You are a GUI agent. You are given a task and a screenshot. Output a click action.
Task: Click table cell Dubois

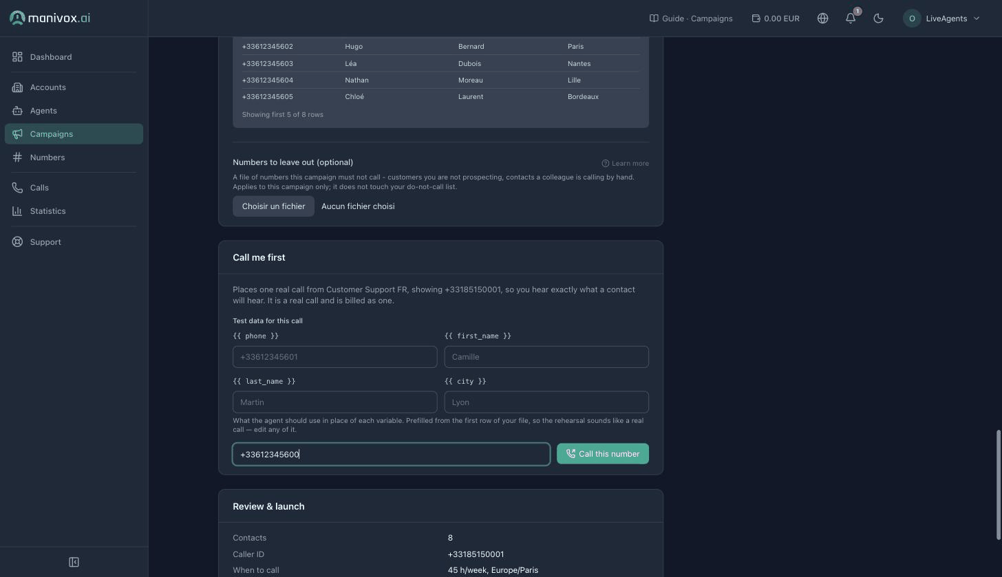[x=469, y=63]
